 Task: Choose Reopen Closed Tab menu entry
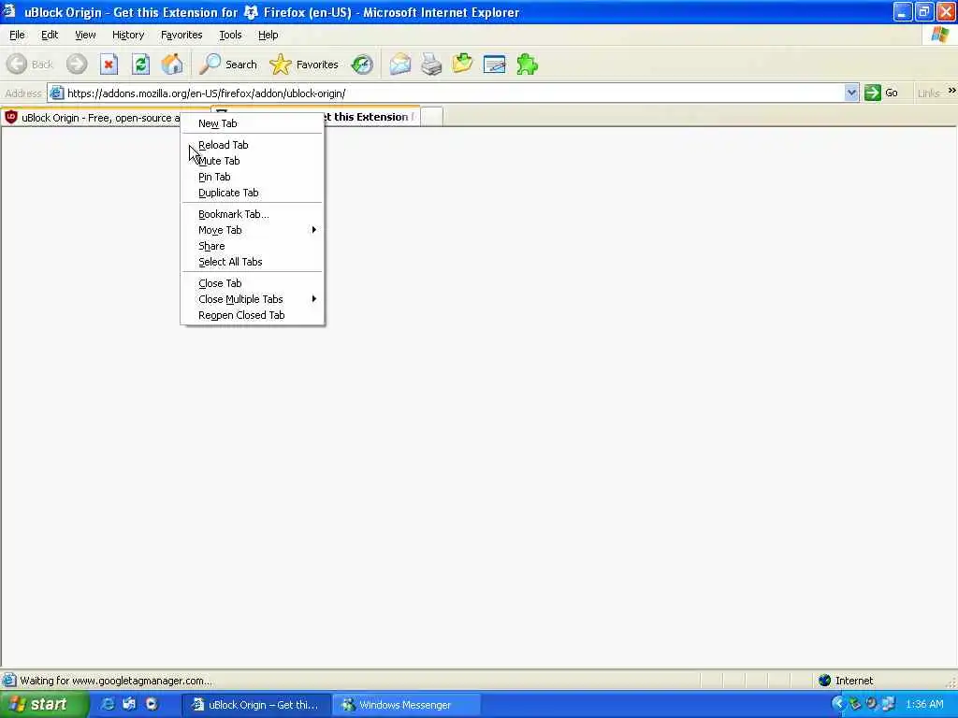pos(253,315)
